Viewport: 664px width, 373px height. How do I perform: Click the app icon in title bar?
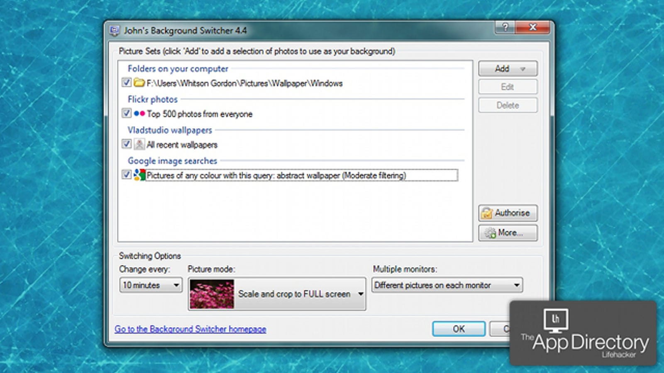coord(114,31)
